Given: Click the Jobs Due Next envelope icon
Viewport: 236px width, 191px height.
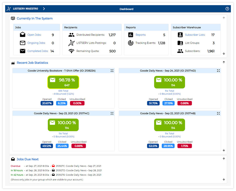Looking at the screenshot, I should (13, 159).
